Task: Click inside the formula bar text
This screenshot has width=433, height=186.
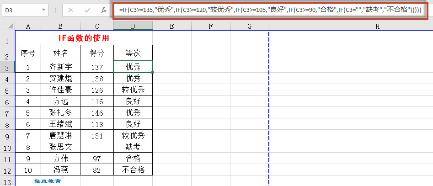Action: 270,10
